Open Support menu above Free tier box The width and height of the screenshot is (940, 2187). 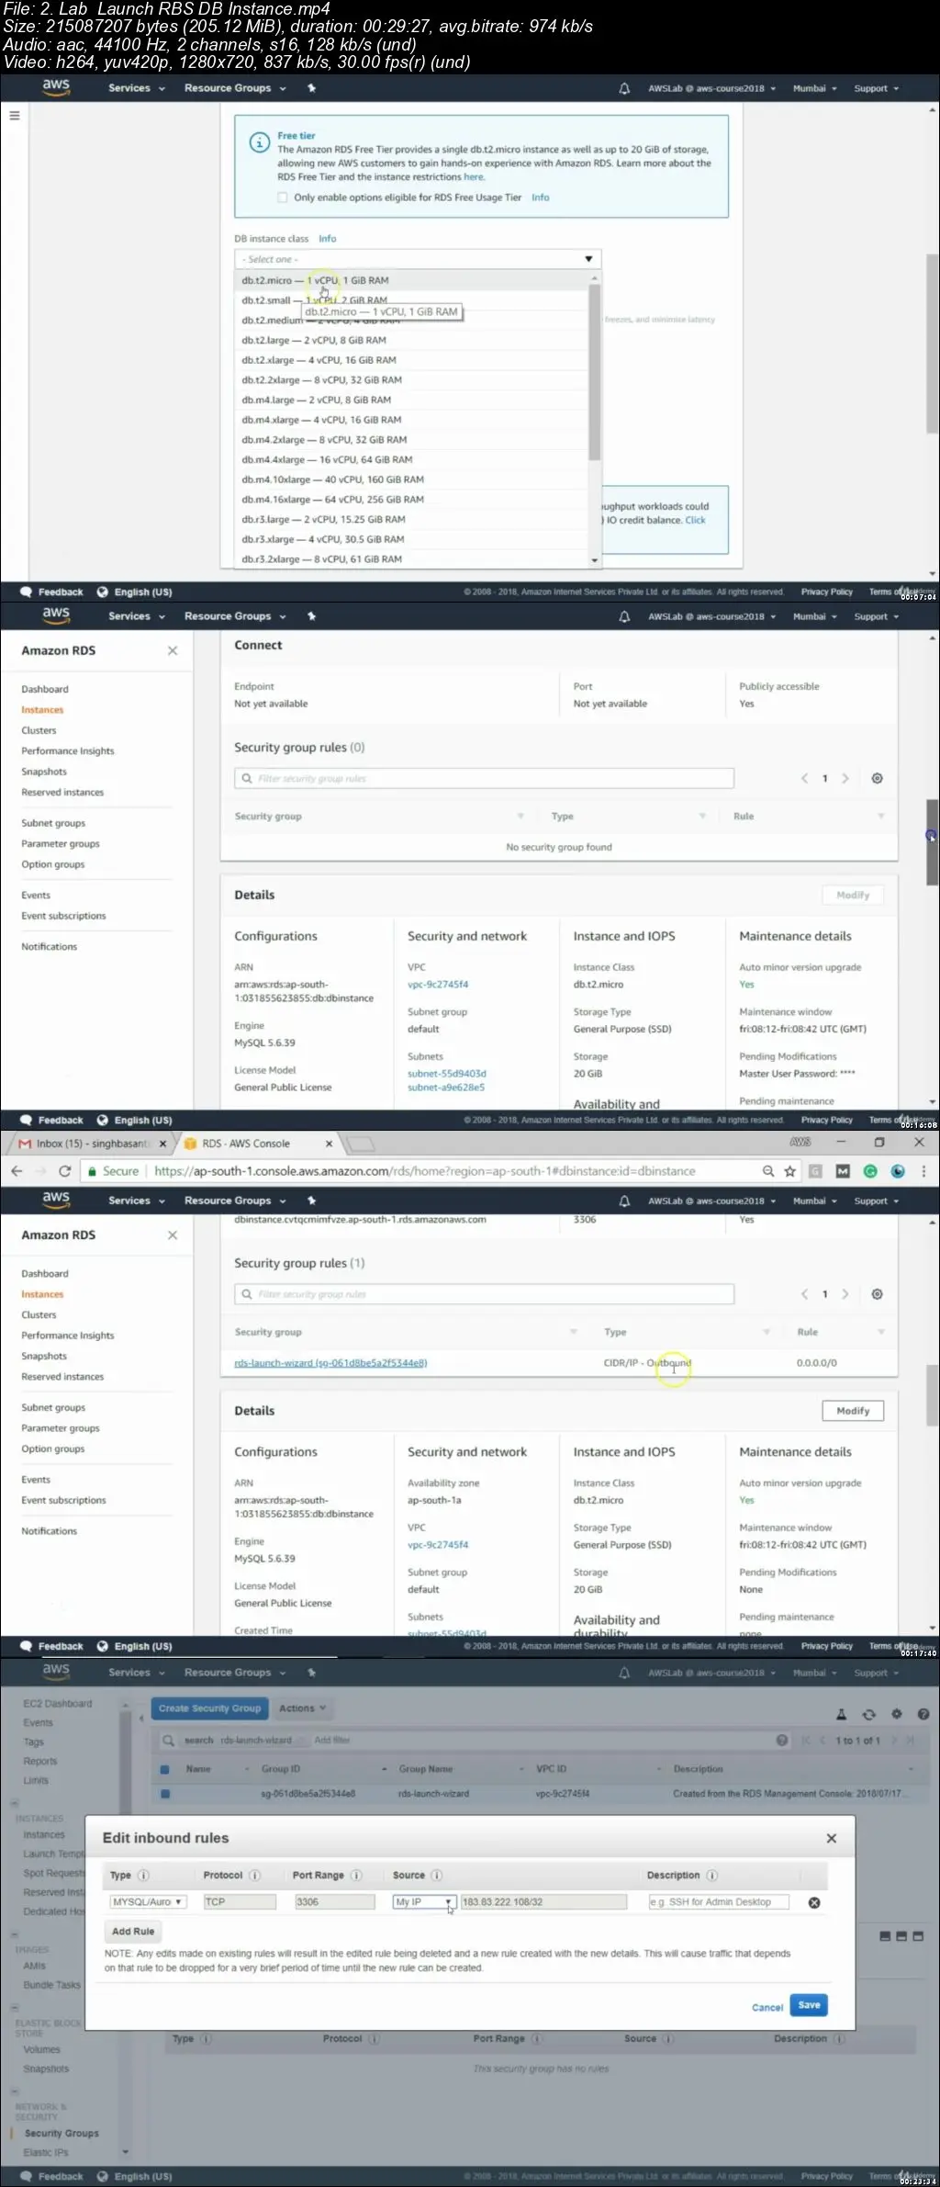[x=877, y=89]
